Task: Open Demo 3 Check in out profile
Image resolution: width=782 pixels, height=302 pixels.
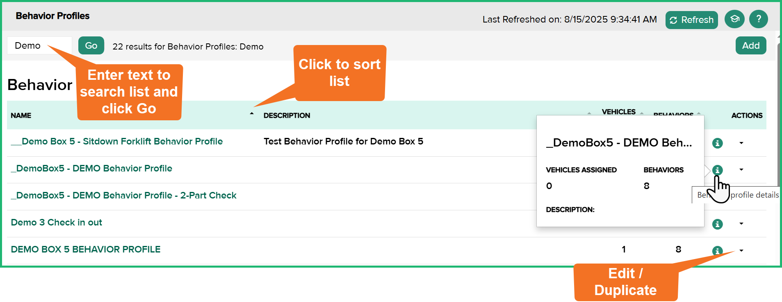Action: click(x=56, y=222)
